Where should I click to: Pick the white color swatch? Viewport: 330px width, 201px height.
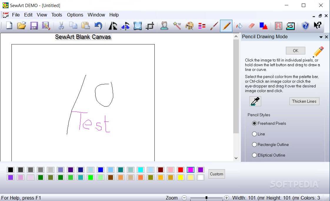point(201,177)
